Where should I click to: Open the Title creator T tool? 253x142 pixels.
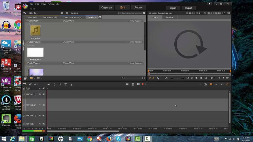point(66,84)
